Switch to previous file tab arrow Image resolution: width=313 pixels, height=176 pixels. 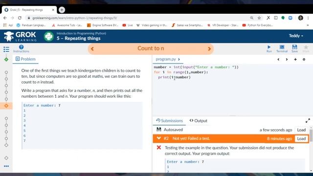[278, 59]
